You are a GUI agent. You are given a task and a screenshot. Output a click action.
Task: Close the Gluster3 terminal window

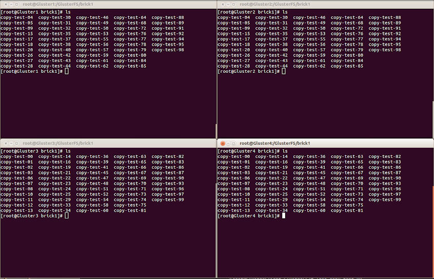(x=6, y=144)
